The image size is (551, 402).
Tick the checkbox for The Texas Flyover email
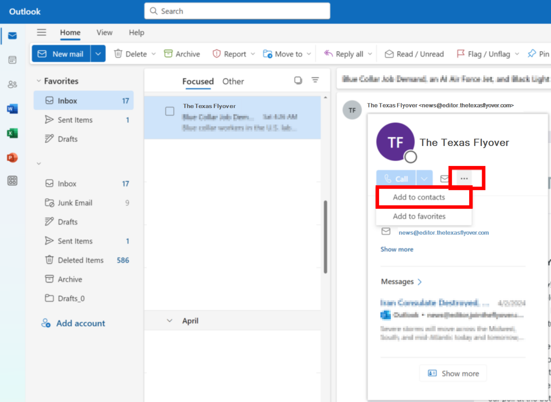point(170,111)
